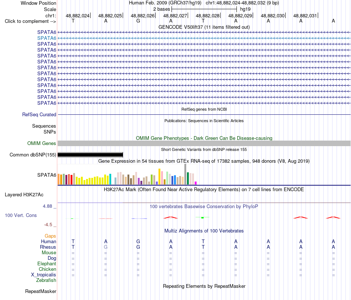Open the RepeatMasker track label
The height and width of the screenshot is (300, 351).
41,291
